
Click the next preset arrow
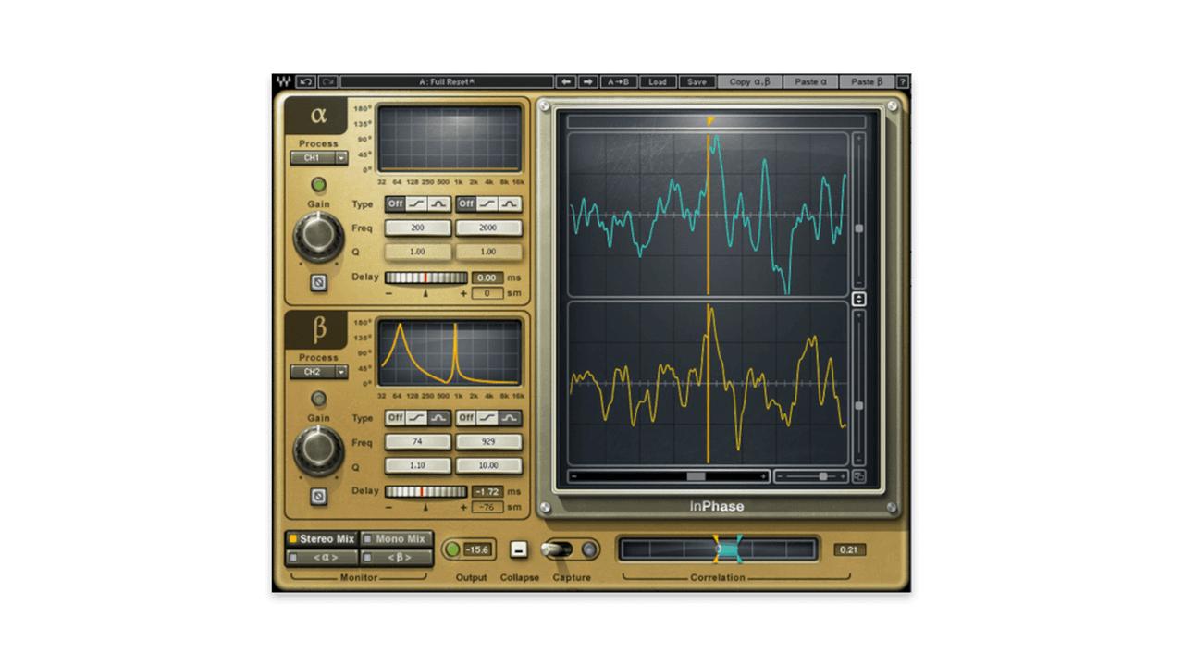pyautogui.click(x=588, y=81)
